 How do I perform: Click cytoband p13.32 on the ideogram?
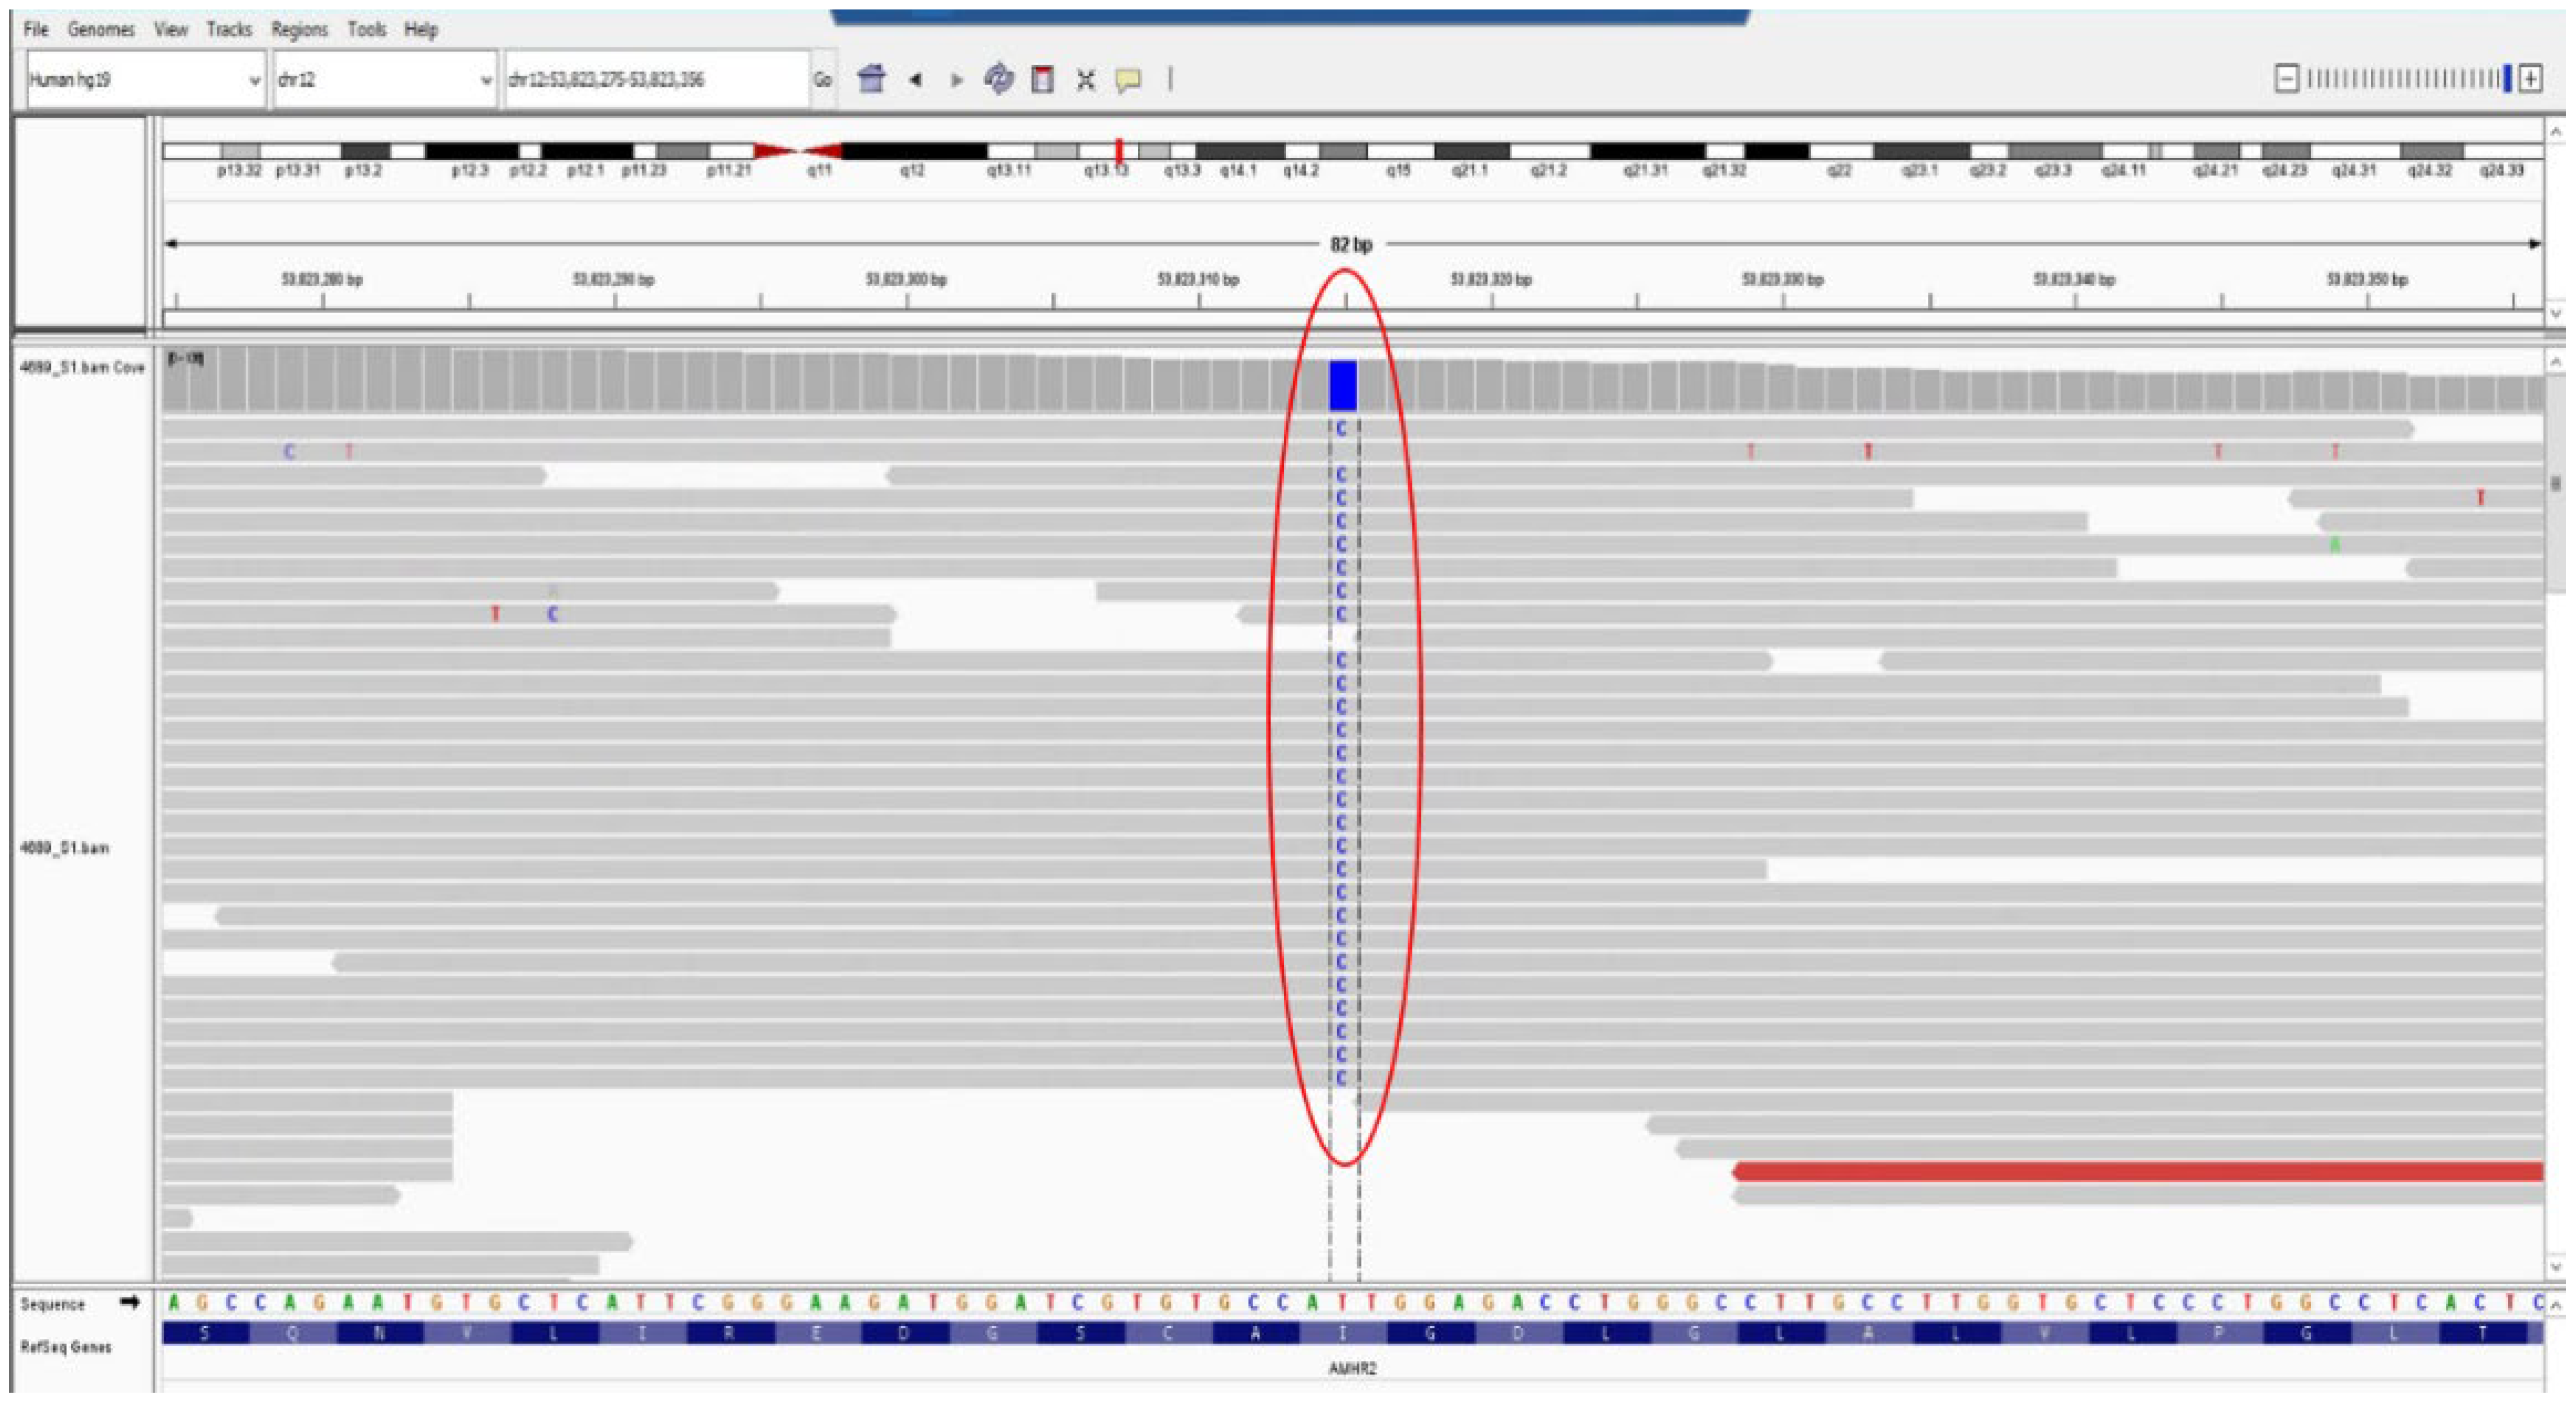click(x=240, y=151)
